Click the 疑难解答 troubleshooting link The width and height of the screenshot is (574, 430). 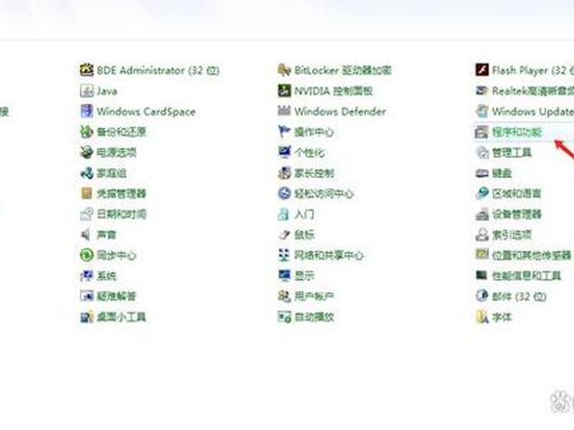tap(116, 296)
